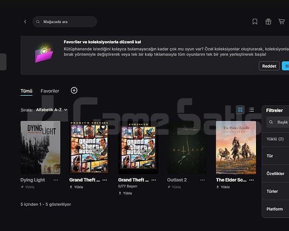Install GTA Premium Edition via Yükle

pos(77,187)
